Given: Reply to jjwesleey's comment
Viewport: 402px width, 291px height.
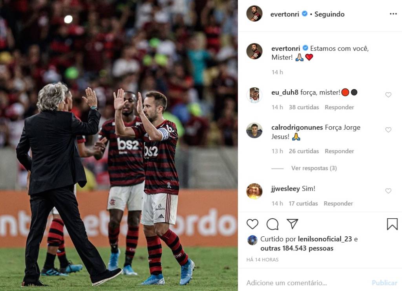Looking at the screenshot, I should click(338, 203).
